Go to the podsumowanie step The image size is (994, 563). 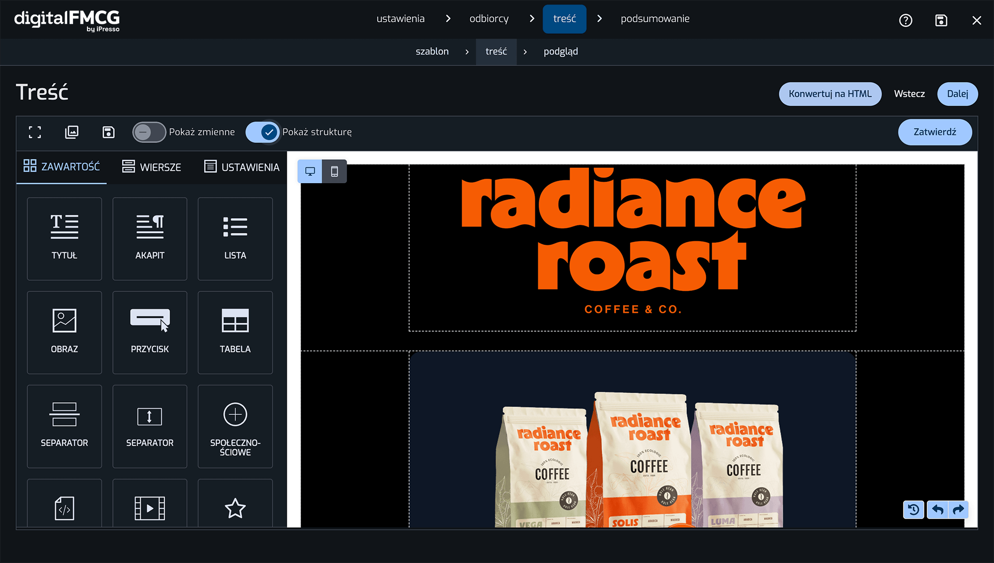(x=655, y=19)
